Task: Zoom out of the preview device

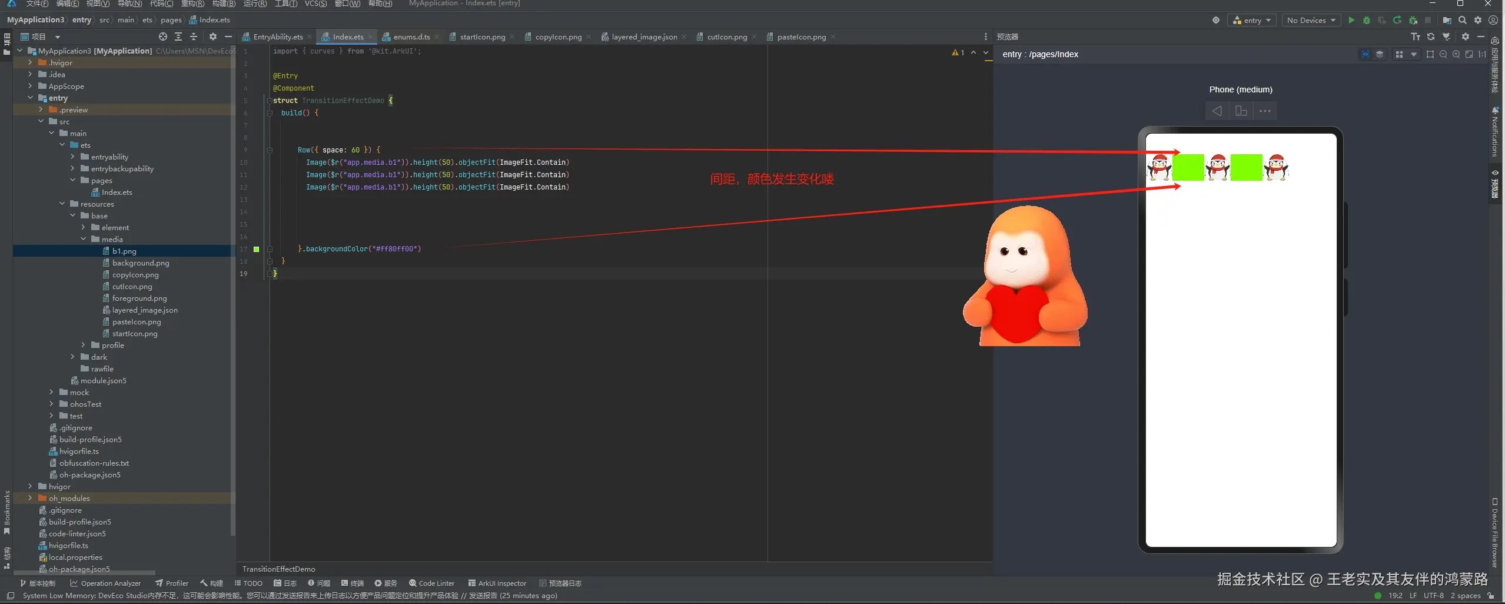Action: tap(1443, 54)
